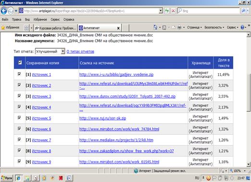Click the search magnifier icon beside Bing
This screenshot has height=182, width=251.
point(243,11)
